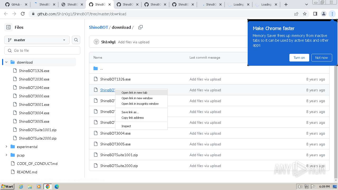Collapse the download folder in tree
338x190 pixels.
point(6,62)
